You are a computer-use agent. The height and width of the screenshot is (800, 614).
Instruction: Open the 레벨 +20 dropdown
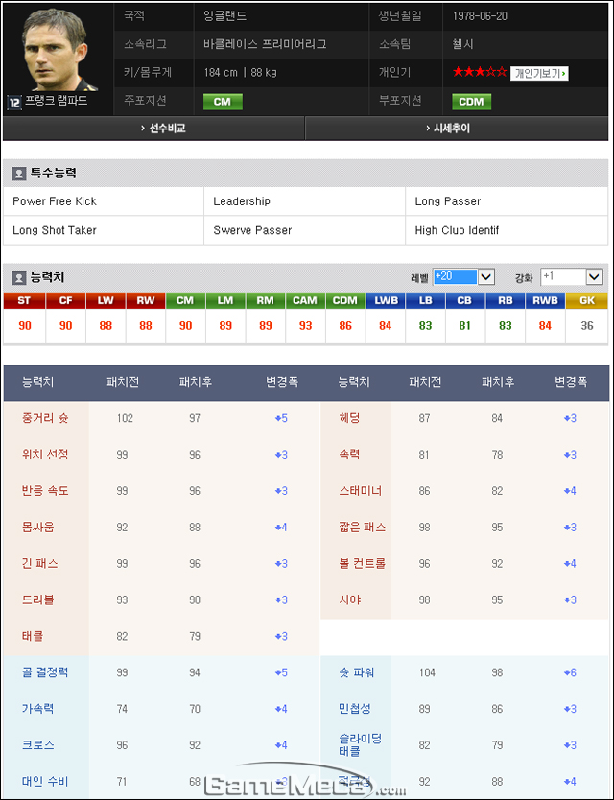pyautogui.click(x=463, y=277)
